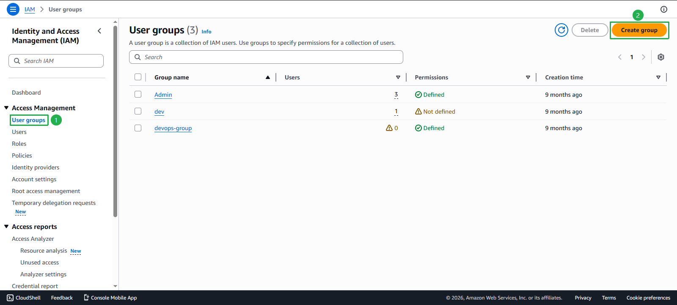Click the Delete button

(x=590, y=30)
